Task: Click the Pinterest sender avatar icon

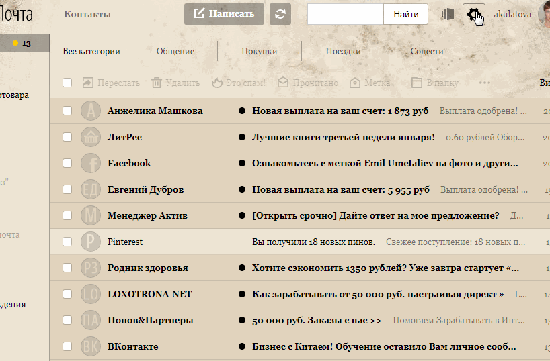Action: [91, 242]
